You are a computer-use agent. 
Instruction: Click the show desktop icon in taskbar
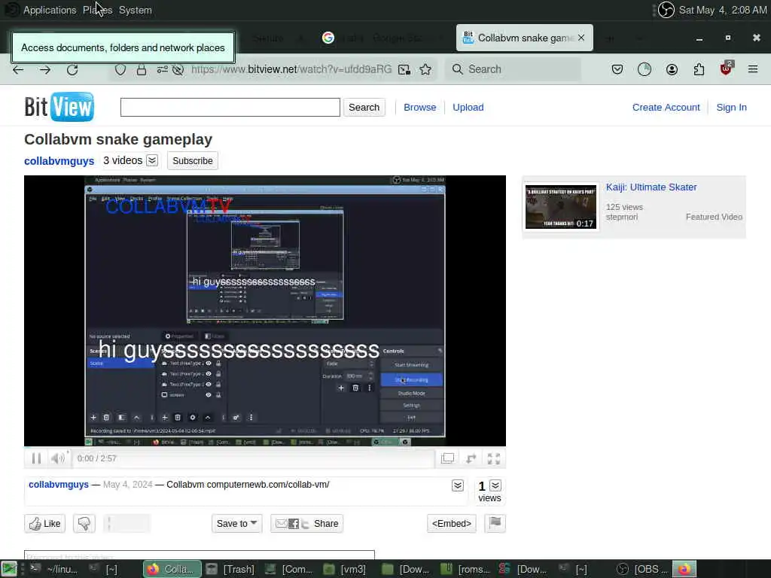(9, 569)
